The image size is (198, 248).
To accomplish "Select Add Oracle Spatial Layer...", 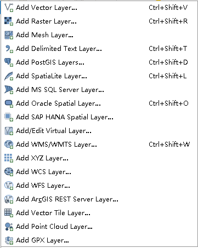I will 99,103.
